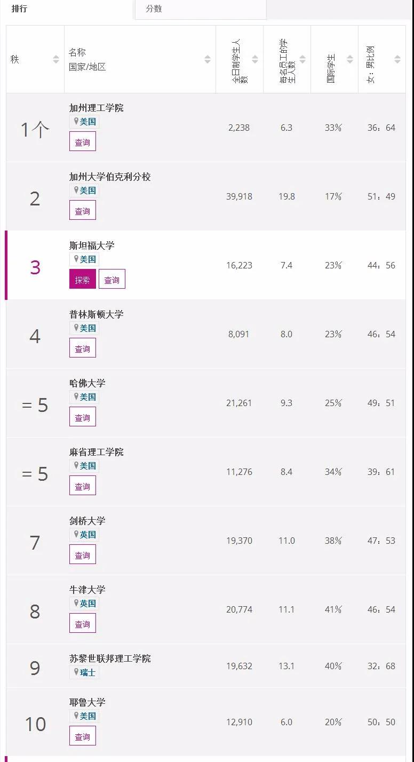This screenshot has height=762, width=414.
Task: Select the 加州大学伯克利分校 row name
Action: [x=110, y=177]
